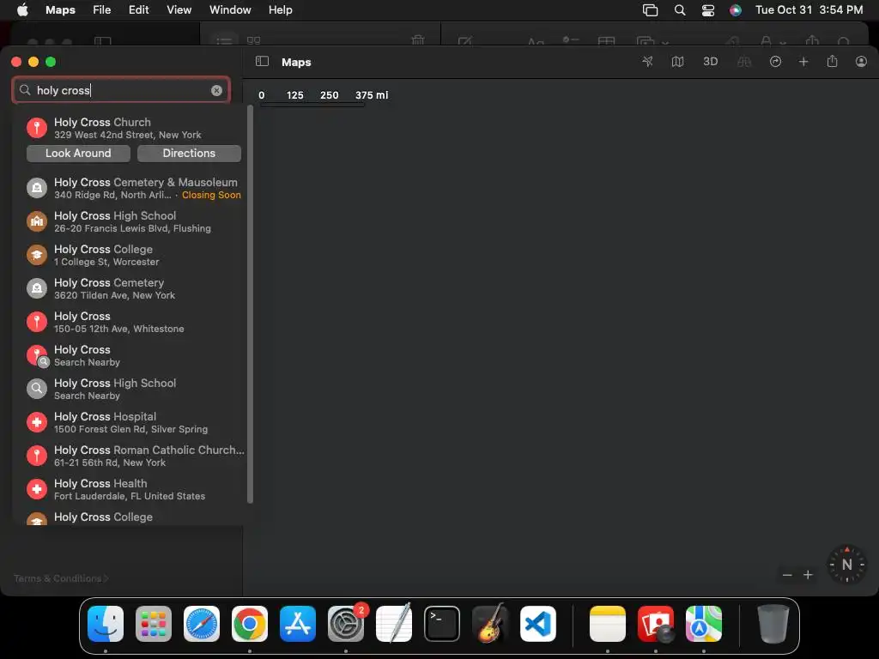Click the results list scrollbar
879x659 pixels.
point(250,305)
